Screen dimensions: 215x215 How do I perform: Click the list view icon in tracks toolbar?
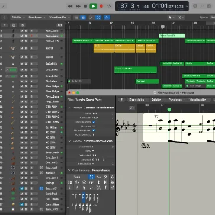[76, 18]
